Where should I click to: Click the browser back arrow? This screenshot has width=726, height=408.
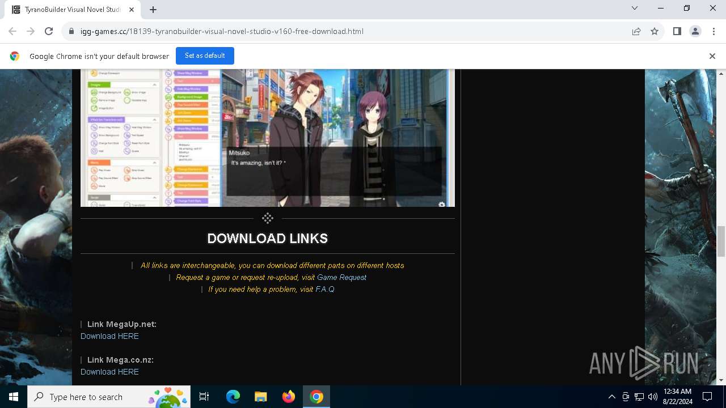click(12, 31)
